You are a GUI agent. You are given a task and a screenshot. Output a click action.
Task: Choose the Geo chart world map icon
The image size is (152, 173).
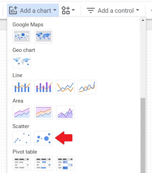point(22,62)
